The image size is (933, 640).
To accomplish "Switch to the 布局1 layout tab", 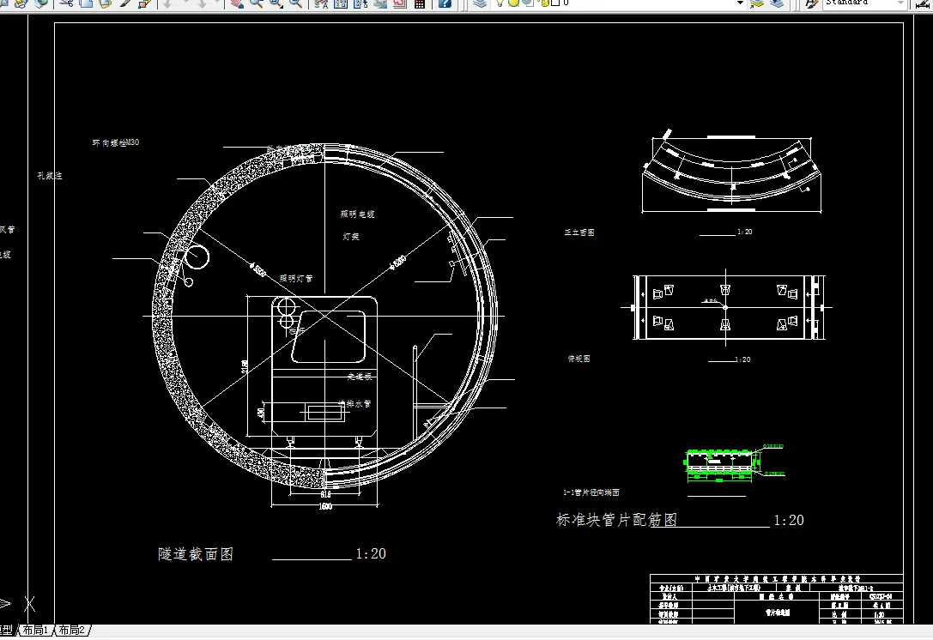I will click(36, 630).
